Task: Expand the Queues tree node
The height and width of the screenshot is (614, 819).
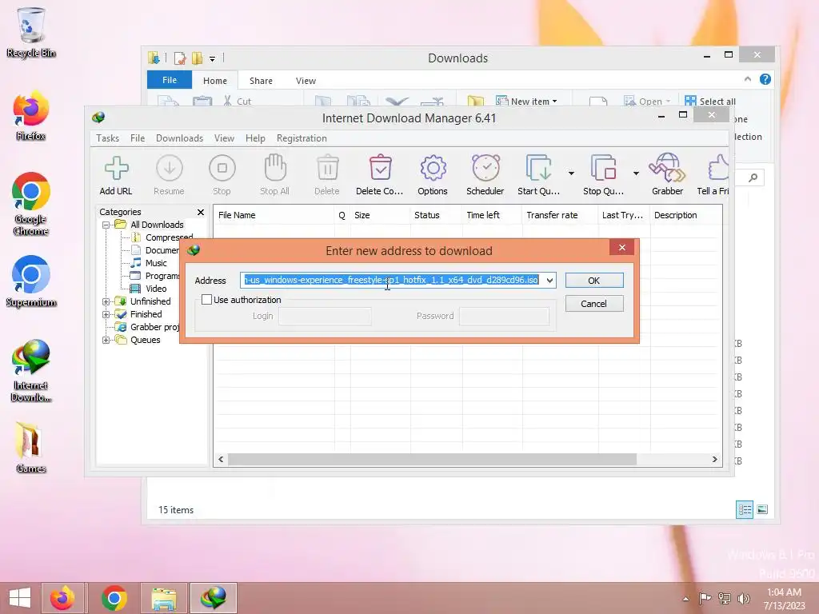Action: pos(106,341)
